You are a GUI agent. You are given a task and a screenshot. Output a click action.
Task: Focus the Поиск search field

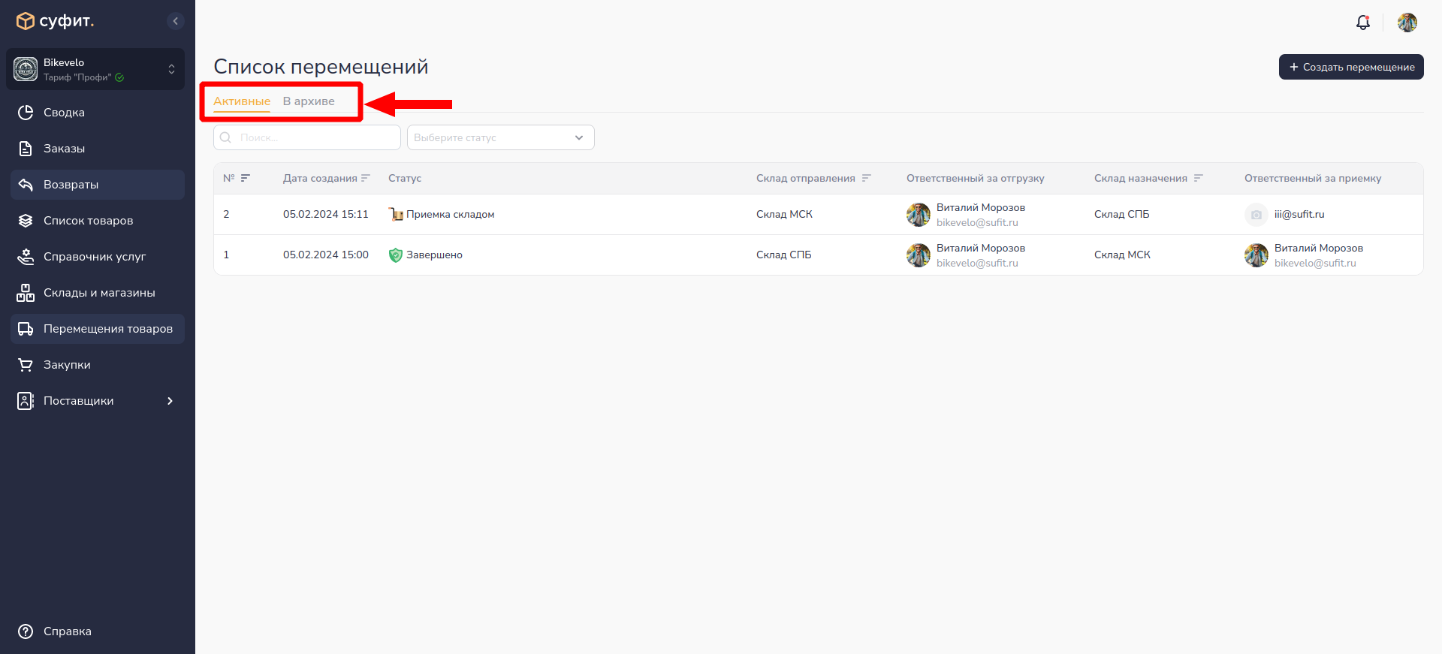tap(307, 137)
